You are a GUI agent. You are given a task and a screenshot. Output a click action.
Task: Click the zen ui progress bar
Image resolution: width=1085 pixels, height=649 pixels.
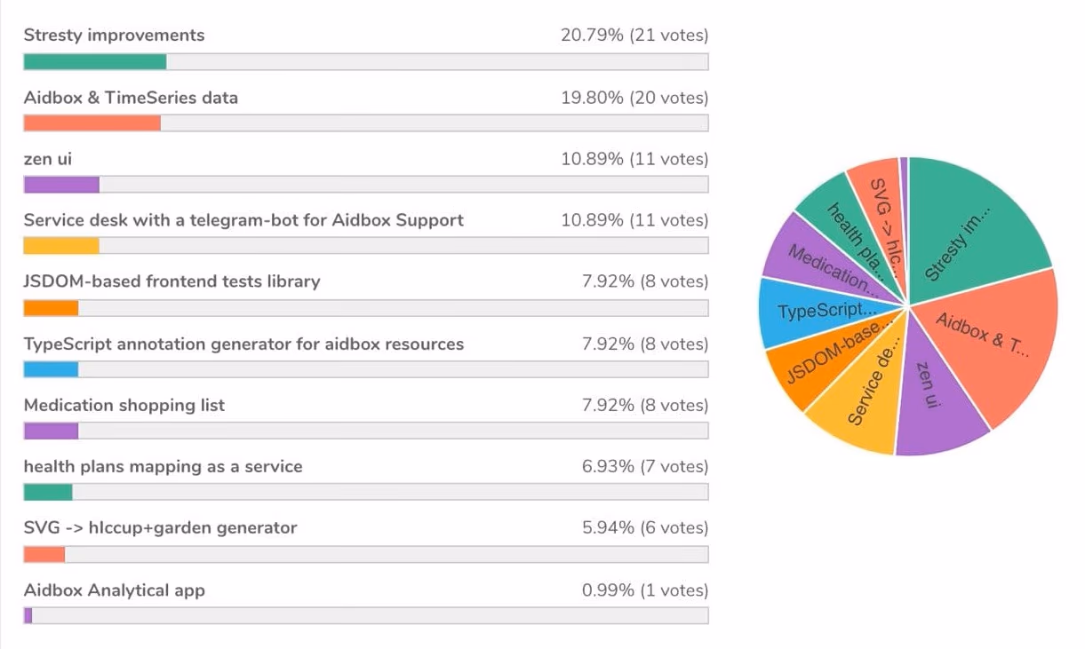coord(365,185)
